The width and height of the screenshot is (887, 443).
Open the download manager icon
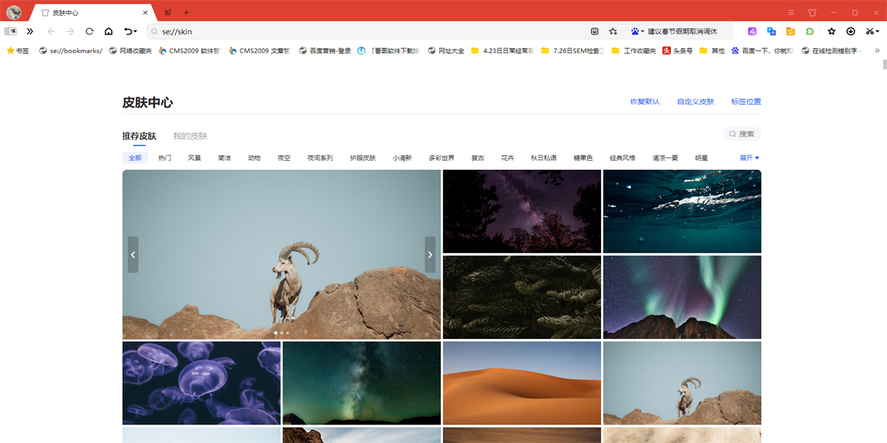point(851,32)
